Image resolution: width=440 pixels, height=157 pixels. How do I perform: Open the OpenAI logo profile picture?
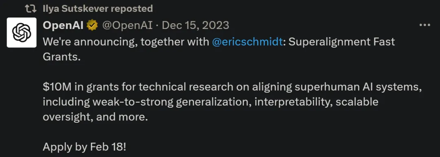[22, 33]
